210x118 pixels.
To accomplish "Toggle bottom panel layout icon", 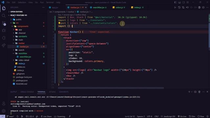I will click(179, 2).
